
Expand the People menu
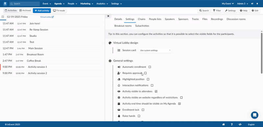(72, 4)
